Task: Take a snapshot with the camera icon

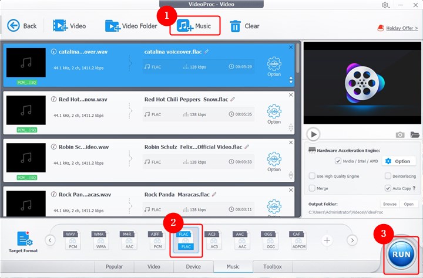Action: click(x=400, y=134)
